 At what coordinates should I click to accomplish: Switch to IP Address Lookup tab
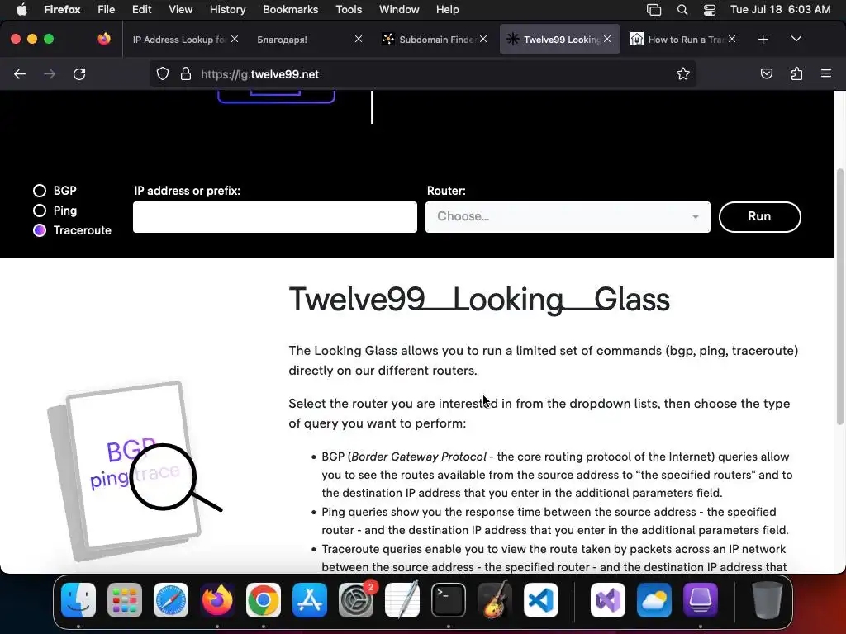(x=178, y=40)
